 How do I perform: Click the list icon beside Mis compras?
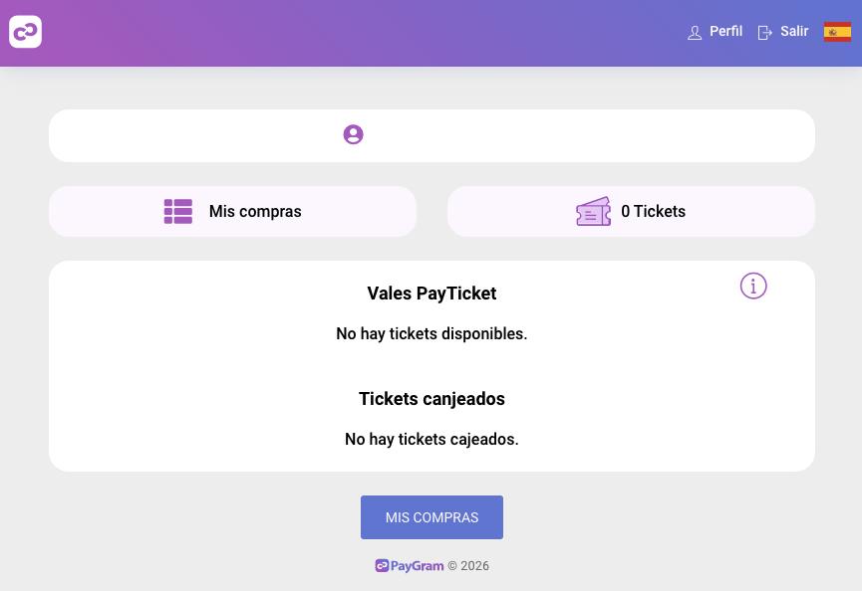pos(178,211)
